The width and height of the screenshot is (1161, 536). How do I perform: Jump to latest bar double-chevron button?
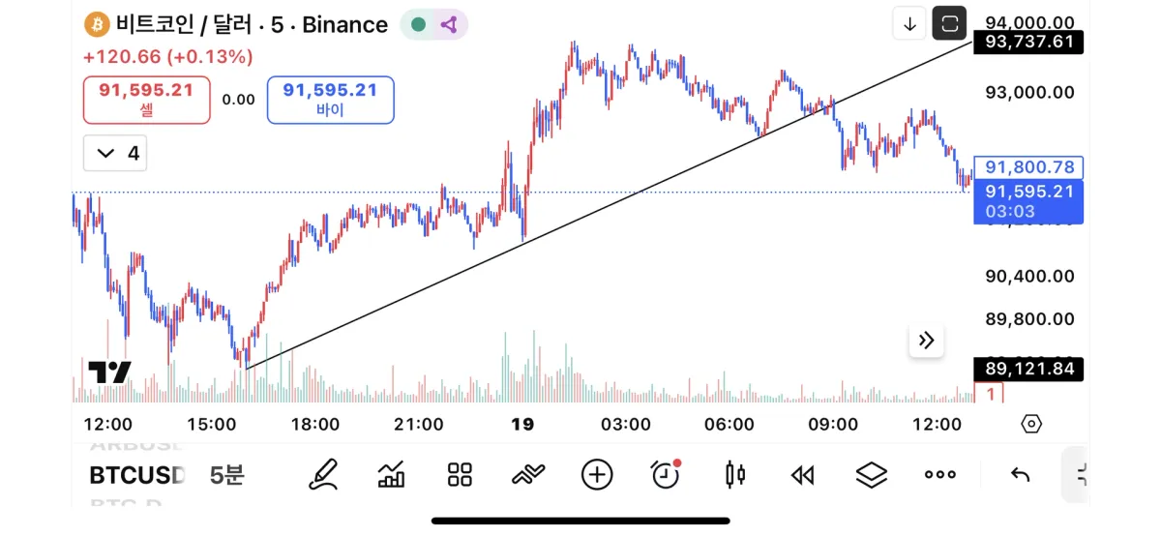click(x=926, y=340)
